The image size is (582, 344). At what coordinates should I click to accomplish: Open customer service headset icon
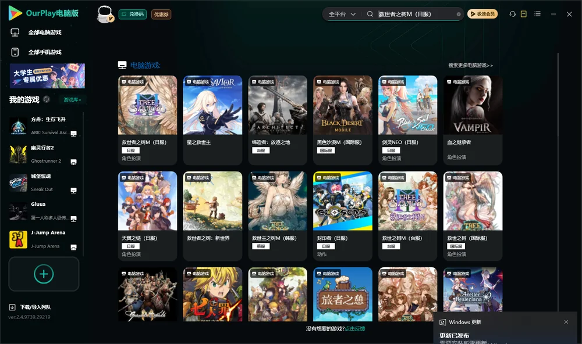pyautogui.click(x=512, y=14)
